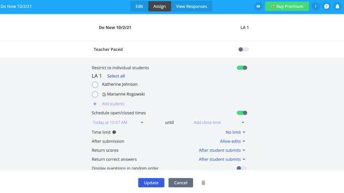Disable Restrict to individual students
The height and width of the screenshot is (193, 344).
point(242,68)
